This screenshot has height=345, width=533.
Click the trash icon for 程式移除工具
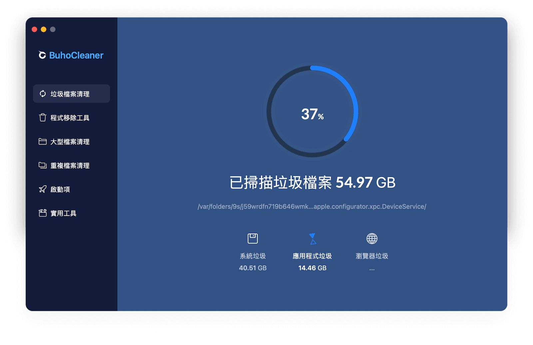pyautogui.click(x=43, y=118)
